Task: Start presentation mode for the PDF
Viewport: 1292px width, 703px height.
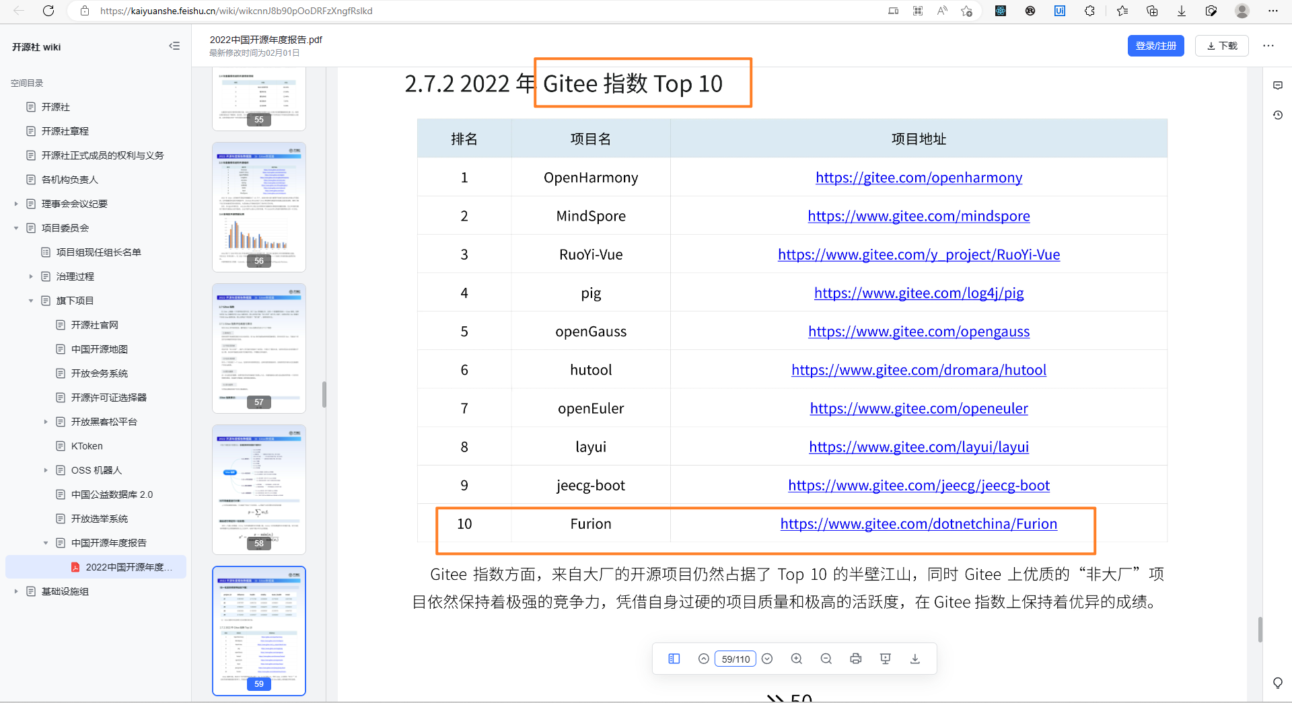Action: 886,659
